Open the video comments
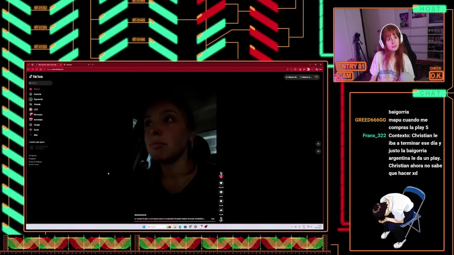The height and width of the screenshot is (255, 454). tap(221, 192)
